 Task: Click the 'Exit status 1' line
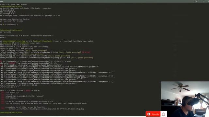click(x=11, y=98)
